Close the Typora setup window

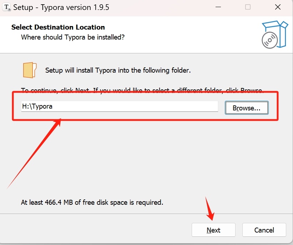278,7
